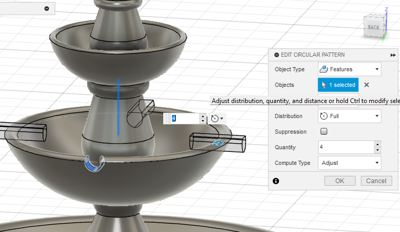Increase Quantity with dialog up arrow
This screenshot has width=400, height=232.
(x=378, y=144)
